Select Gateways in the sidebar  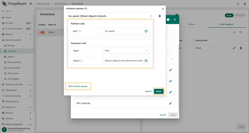point(17,51)
